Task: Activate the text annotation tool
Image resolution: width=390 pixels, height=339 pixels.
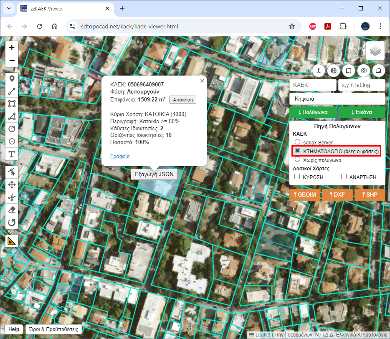Action: [12, 154]
